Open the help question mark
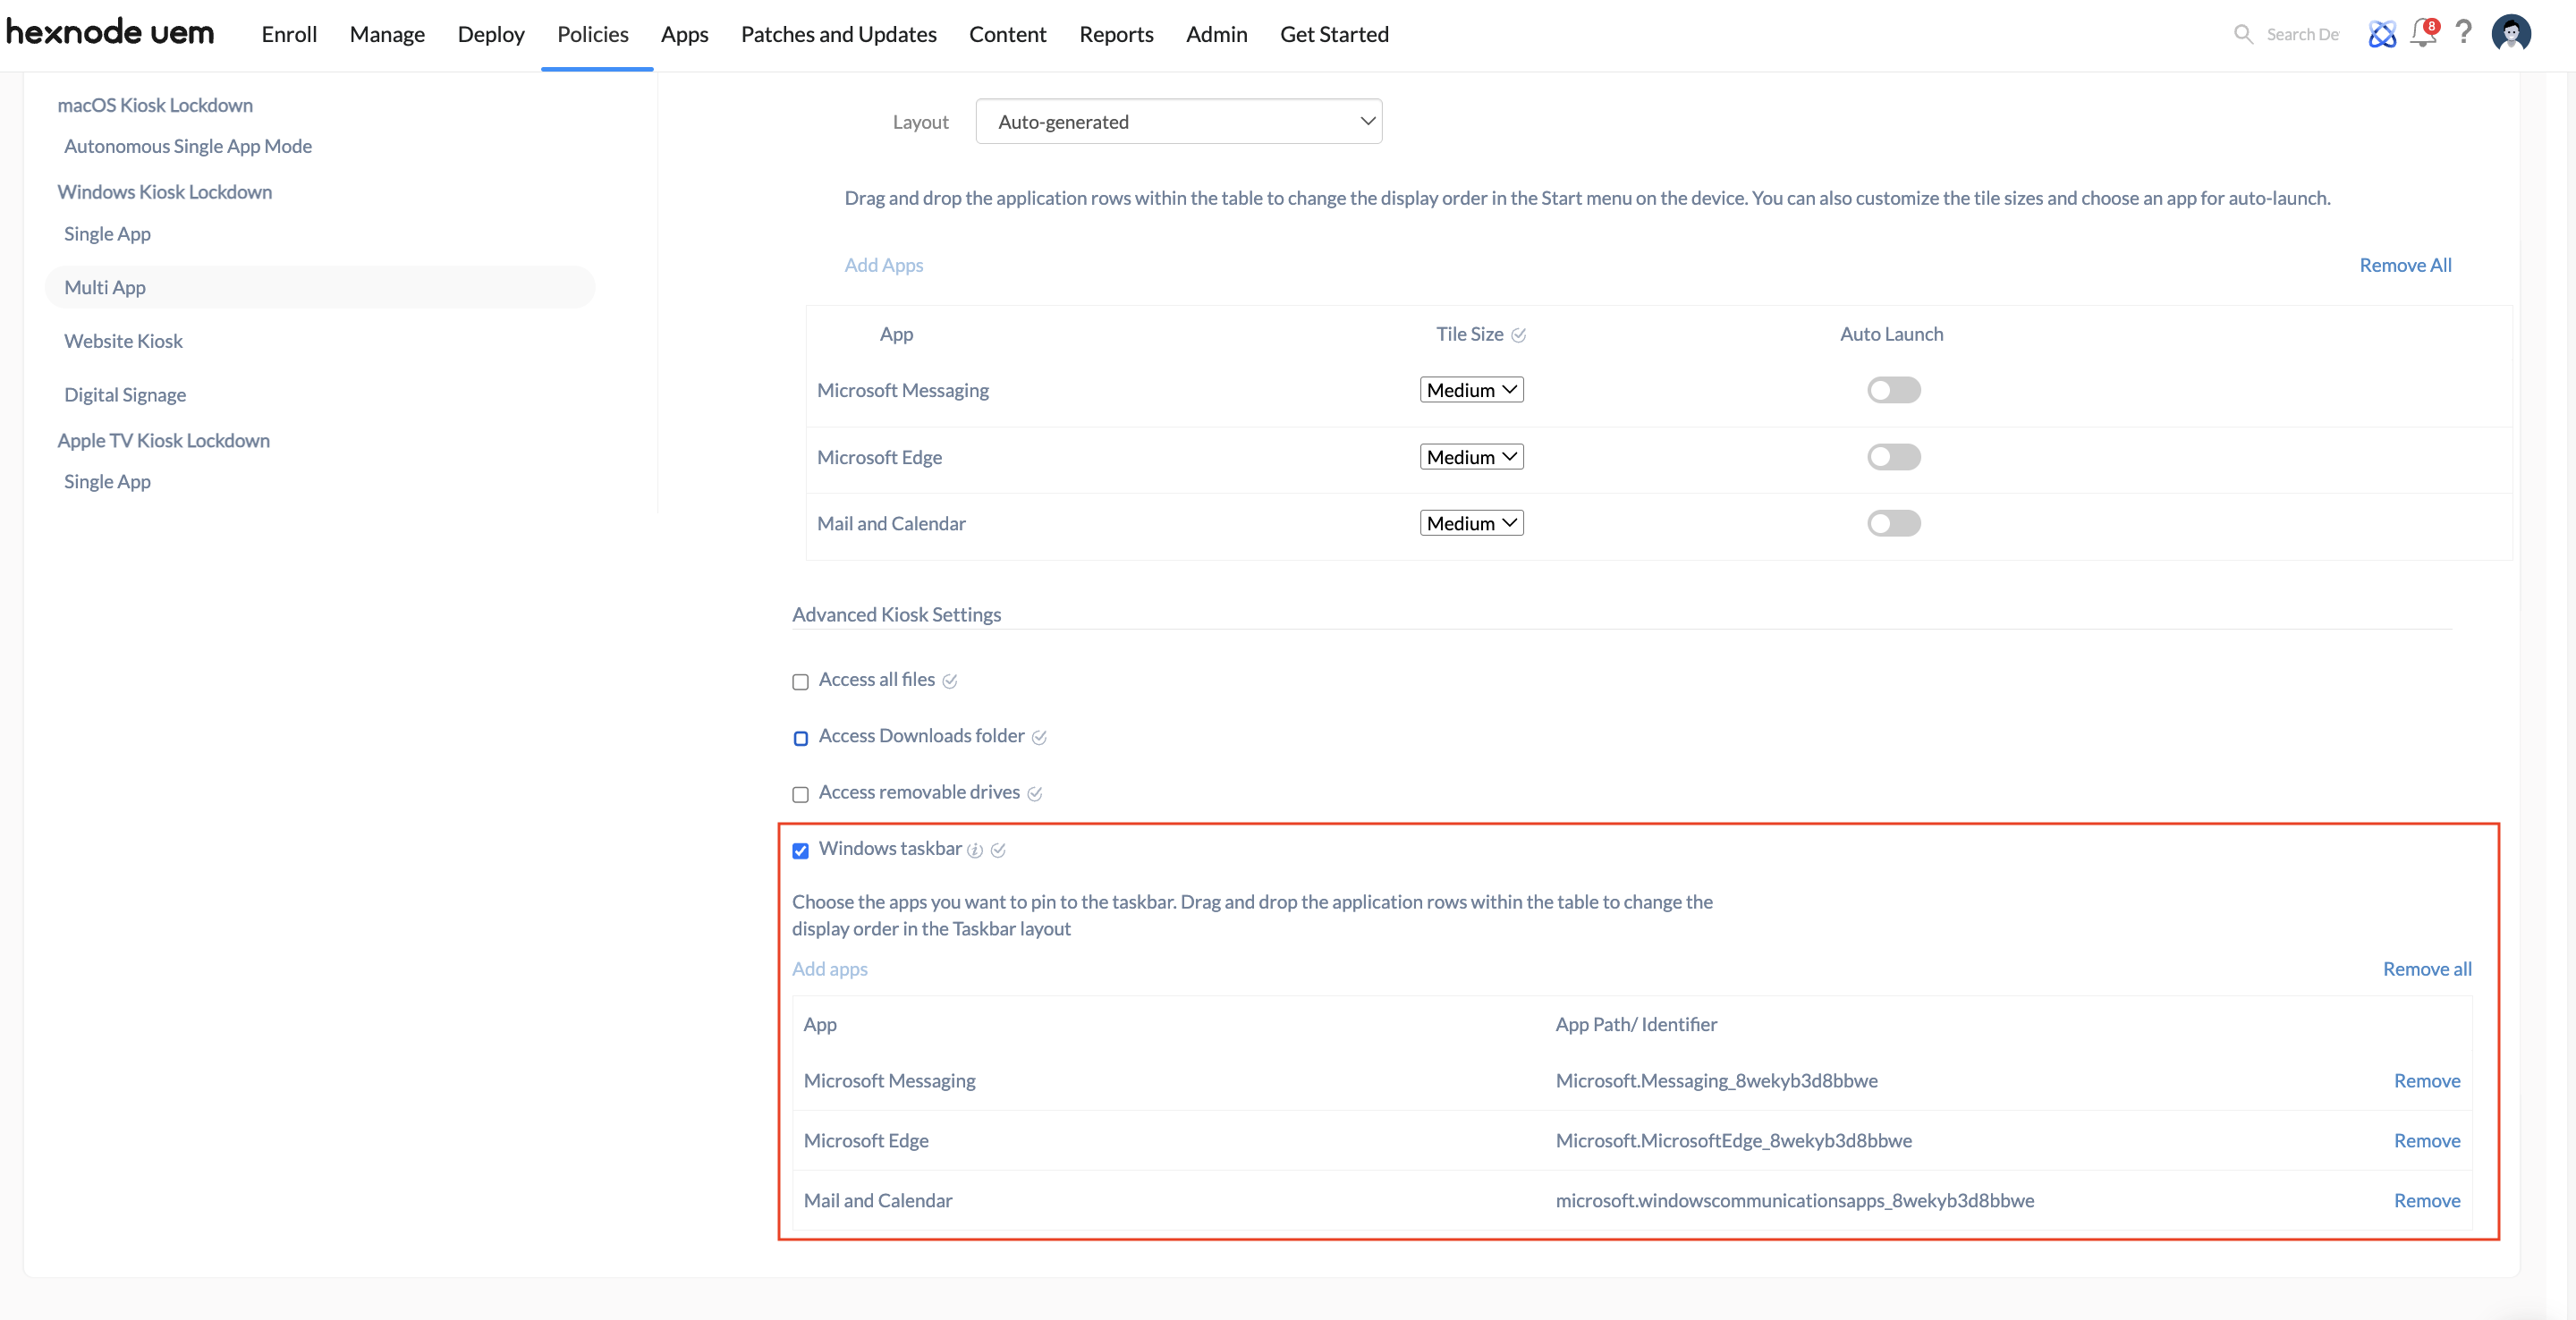Image resolution: width=2576 pixels, height=1320 pixels. 2464,33
